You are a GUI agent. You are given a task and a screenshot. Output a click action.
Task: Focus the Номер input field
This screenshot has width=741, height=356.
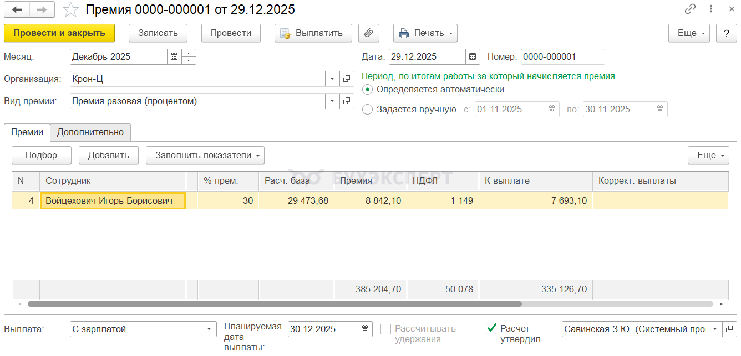[563, 56]
